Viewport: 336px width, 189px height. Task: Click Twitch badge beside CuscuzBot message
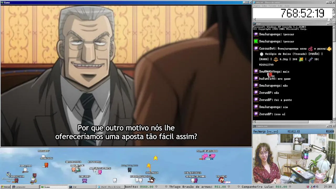coord(256,49)
